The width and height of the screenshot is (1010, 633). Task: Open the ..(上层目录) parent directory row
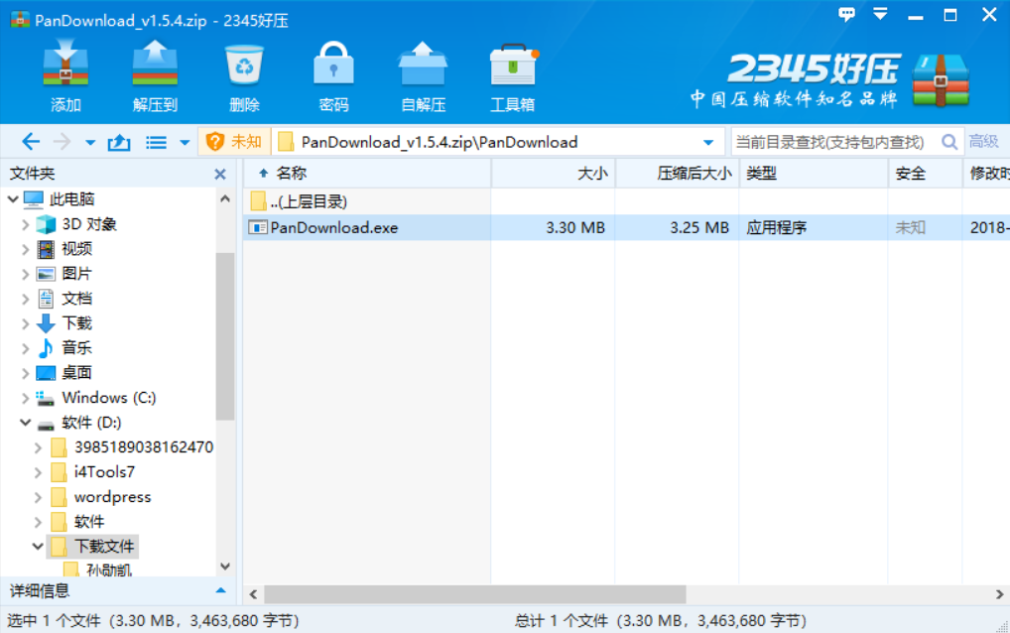[626, 201]
